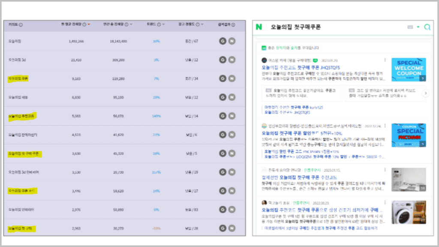Open the result 오늘의집 첫구매 쿠폰 할인코드 5천원+10%
Image resolution: width=439 pixels, height=247 pixels.
302,133
